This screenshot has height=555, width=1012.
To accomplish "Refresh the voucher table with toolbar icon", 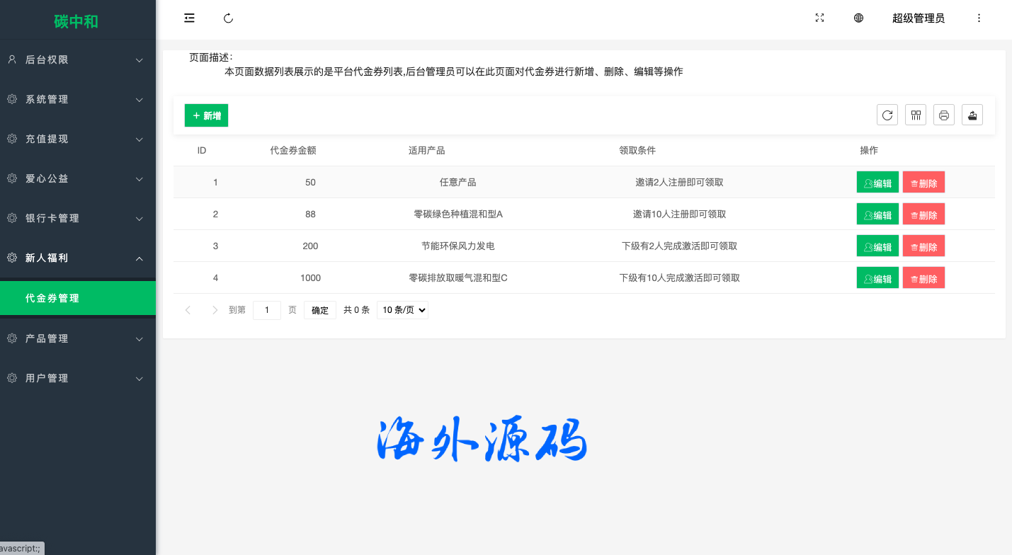I will coord(887,115).
